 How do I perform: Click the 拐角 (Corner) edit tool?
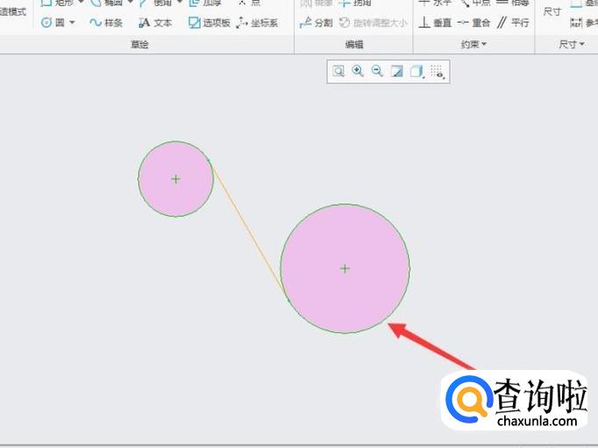(355, 3)
